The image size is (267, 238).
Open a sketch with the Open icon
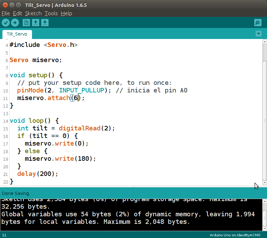(35, 23)
